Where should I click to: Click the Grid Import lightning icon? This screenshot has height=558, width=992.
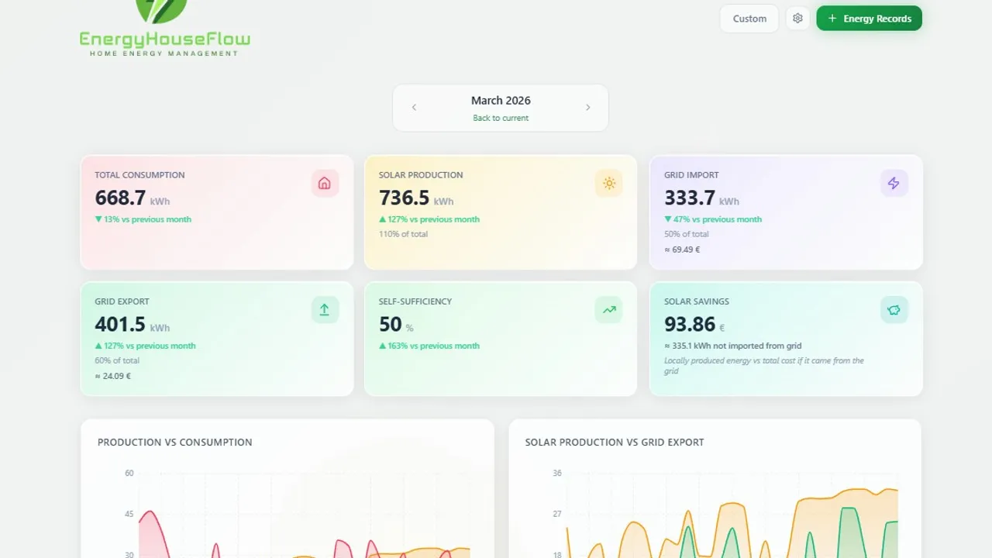click(x=894, y=184)
